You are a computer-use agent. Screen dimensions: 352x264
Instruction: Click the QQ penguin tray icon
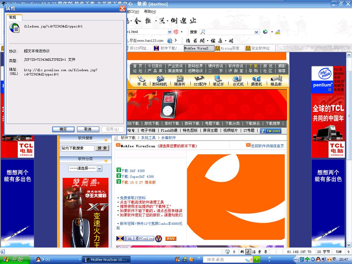(318, 259)
